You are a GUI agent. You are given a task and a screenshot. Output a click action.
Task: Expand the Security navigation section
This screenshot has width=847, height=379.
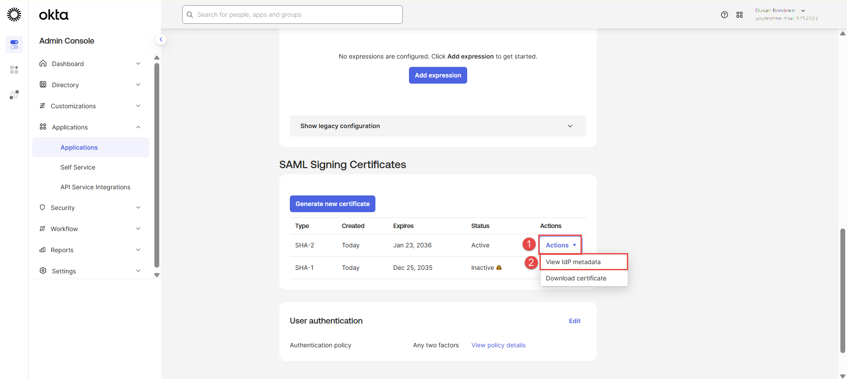coord(90,208)
